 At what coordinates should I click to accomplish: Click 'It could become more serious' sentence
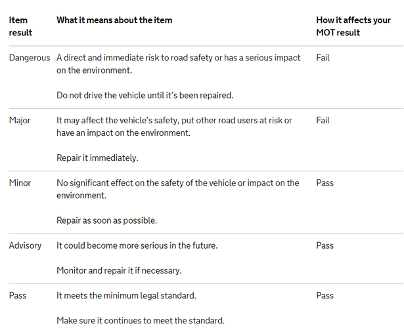(x=137, y=245)
